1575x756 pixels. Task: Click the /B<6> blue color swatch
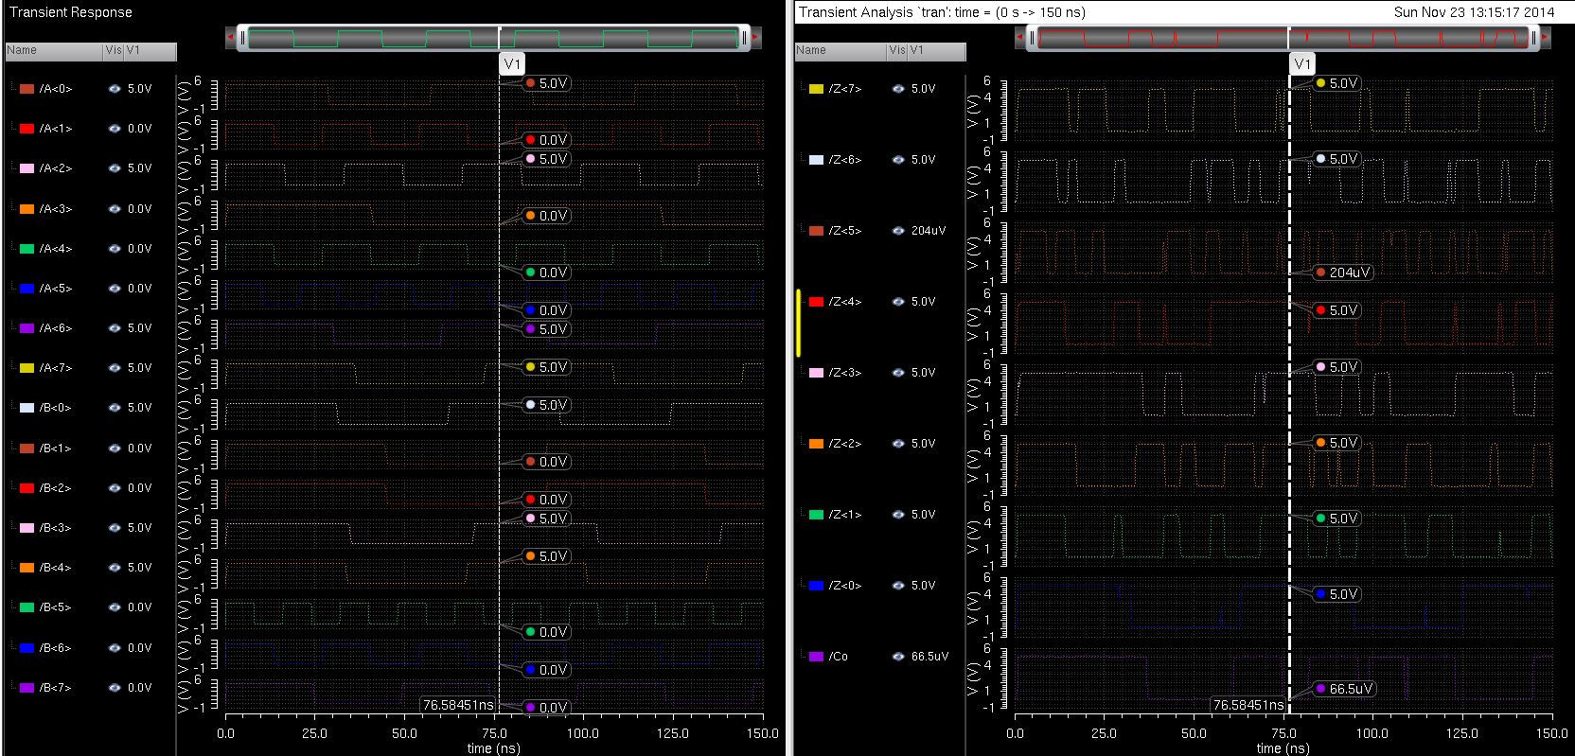tap(27, 647)
